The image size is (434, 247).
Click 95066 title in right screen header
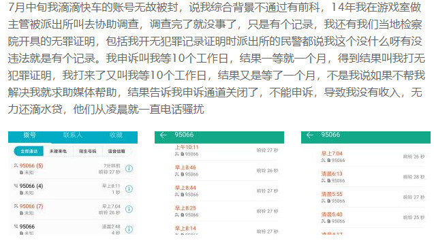click(330, 135)
